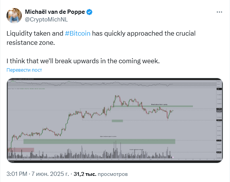Open the attached Bitcoin chart image

tap(115, 120)
